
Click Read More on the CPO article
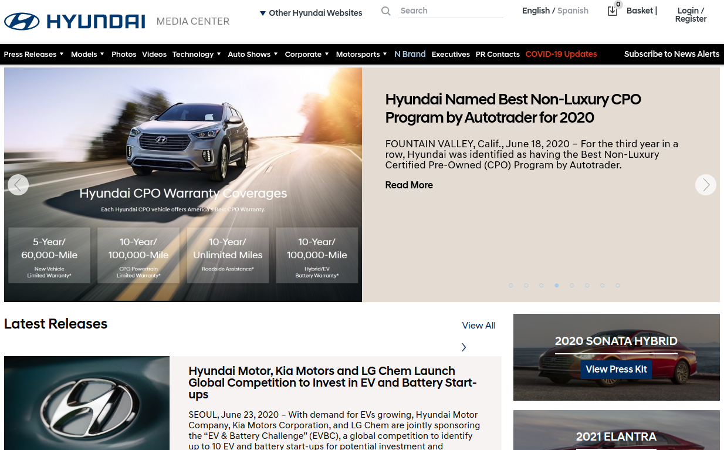pyautogui.click(x=409, y=185)
